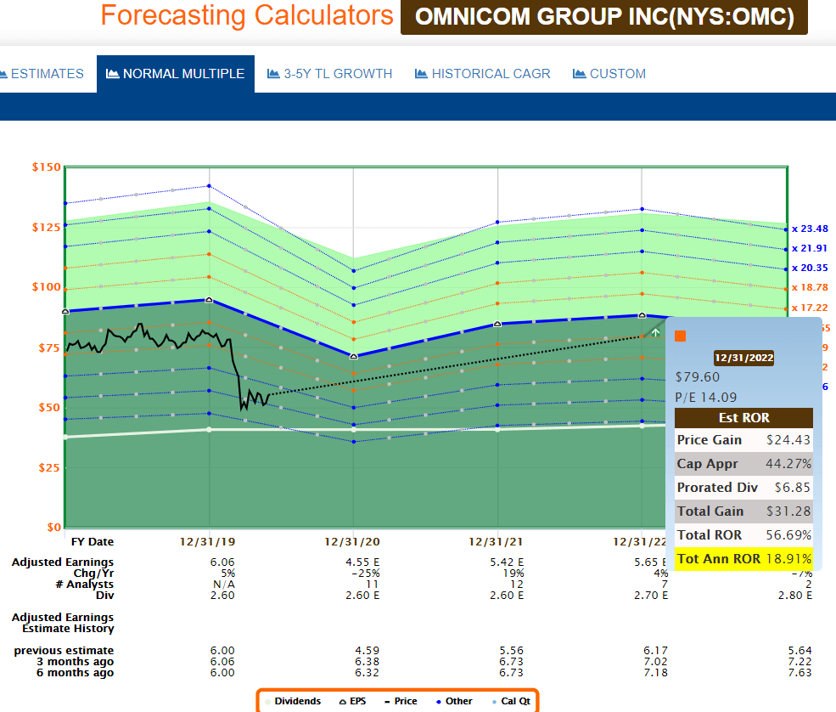The image size is (836, 712).
Task: Click the 12/31/21 axis date label
Action: pyautogui.click(x=496, y=542)
